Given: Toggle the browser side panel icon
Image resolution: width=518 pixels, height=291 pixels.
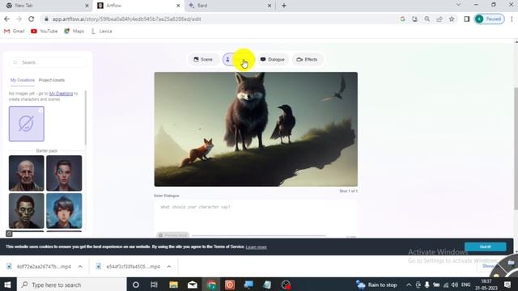Looking at the screenshot, I should pos(466,19).
